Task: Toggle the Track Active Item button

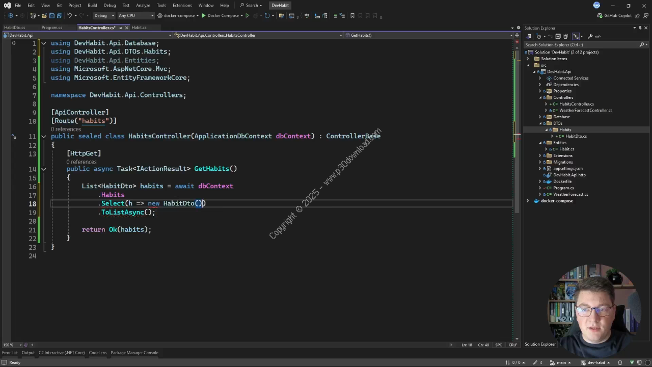Action: [x=576, y=36]
